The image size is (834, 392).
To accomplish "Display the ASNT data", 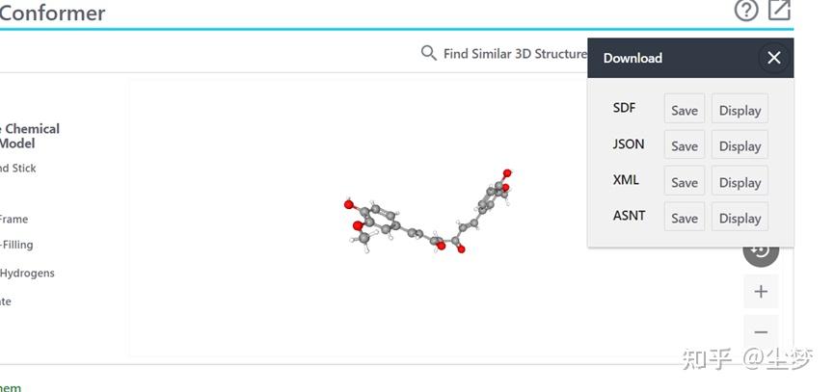I will tap(740, 218).
